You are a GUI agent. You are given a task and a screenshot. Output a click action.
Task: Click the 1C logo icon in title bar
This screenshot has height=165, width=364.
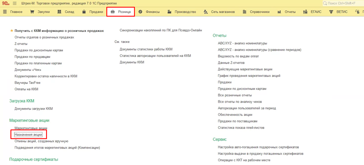pyautogui.click(x=5, y=3)
